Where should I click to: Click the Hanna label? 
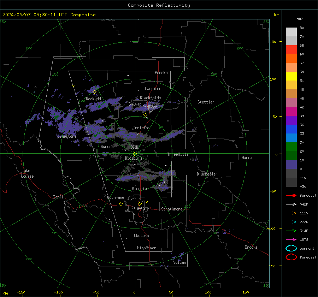247,158
